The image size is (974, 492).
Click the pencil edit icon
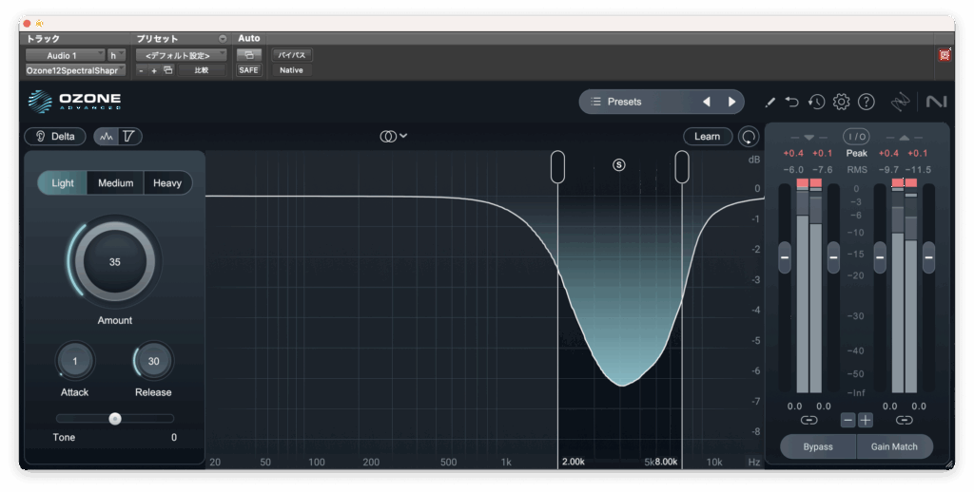pyautogui.click(x=769, y=102)
